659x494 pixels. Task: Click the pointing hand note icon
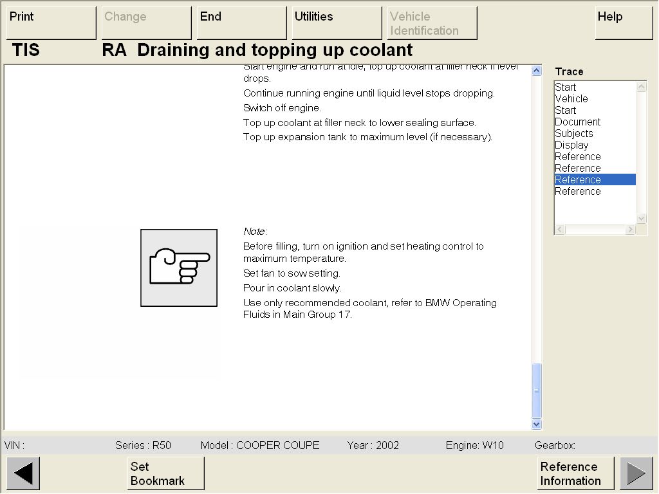pyautogui.click(x=179, y=268)
